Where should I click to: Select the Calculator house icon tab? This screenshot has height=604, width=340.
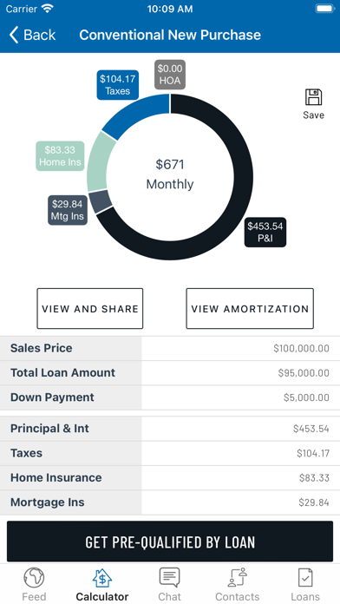(x=102, y=578)
